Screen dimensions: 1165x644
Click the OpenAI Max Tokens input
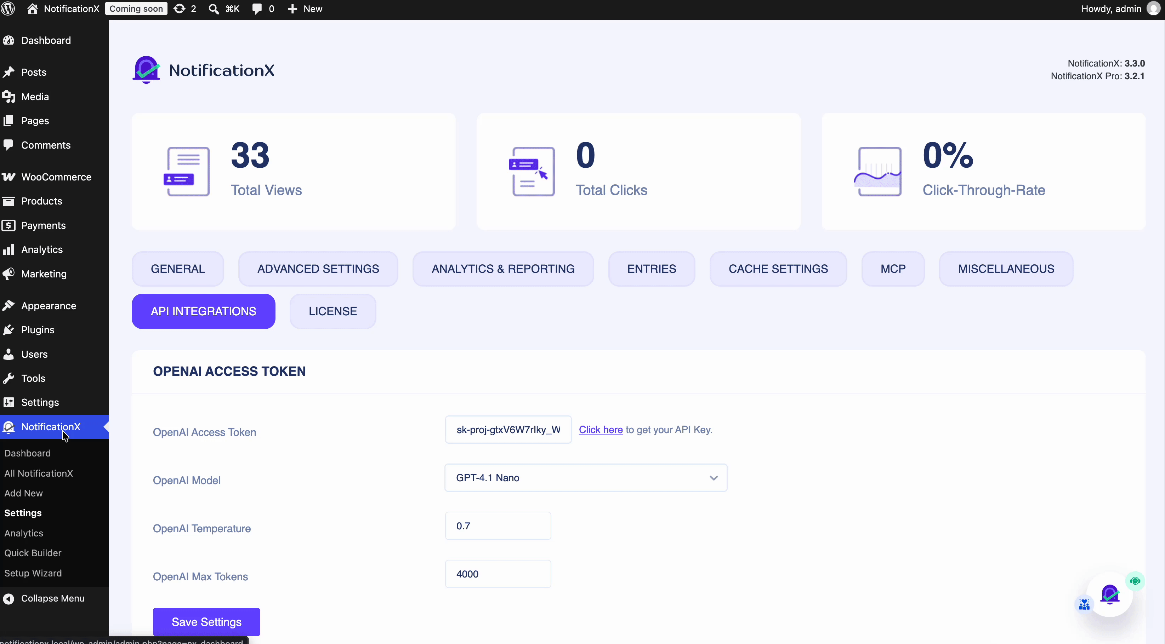click(x=498, y=574)
